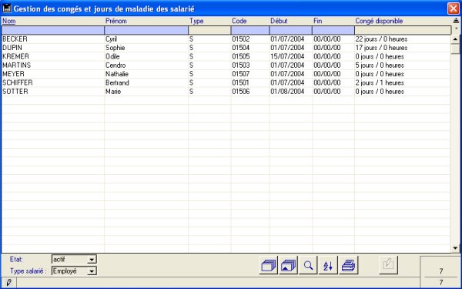Select the MEYER row

[226, 74]
